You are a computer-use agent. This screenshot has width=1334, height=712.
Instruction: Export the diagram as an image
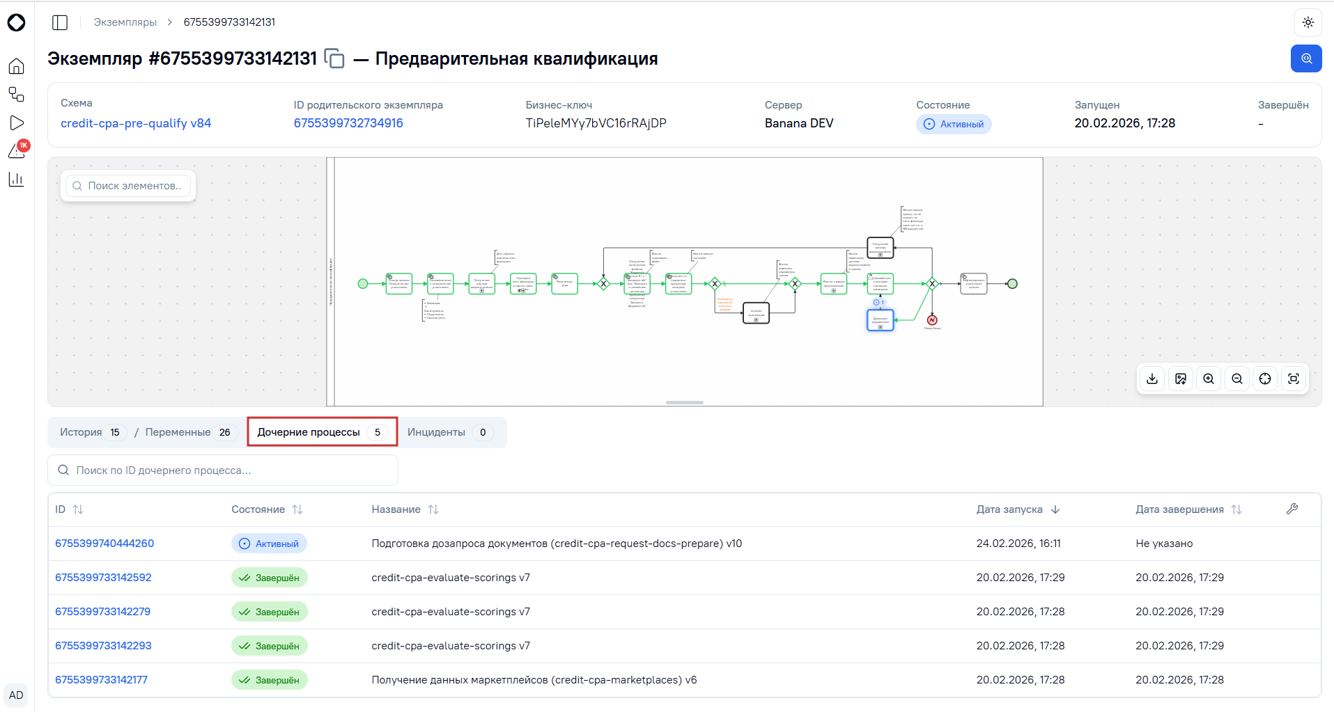1181,379
